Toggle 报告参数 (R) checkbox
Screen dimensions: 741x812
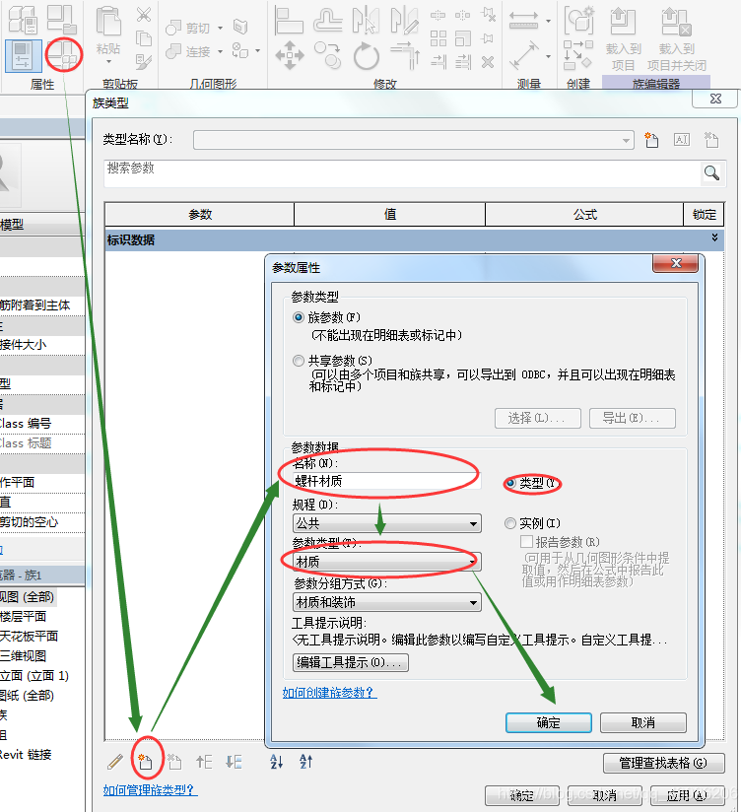point(526,542)
